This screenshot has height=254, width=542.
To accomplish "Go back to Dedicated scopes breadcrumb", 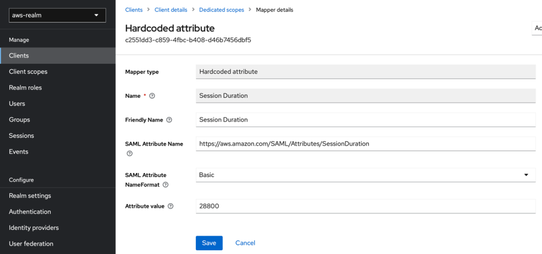I will point(221,10).
